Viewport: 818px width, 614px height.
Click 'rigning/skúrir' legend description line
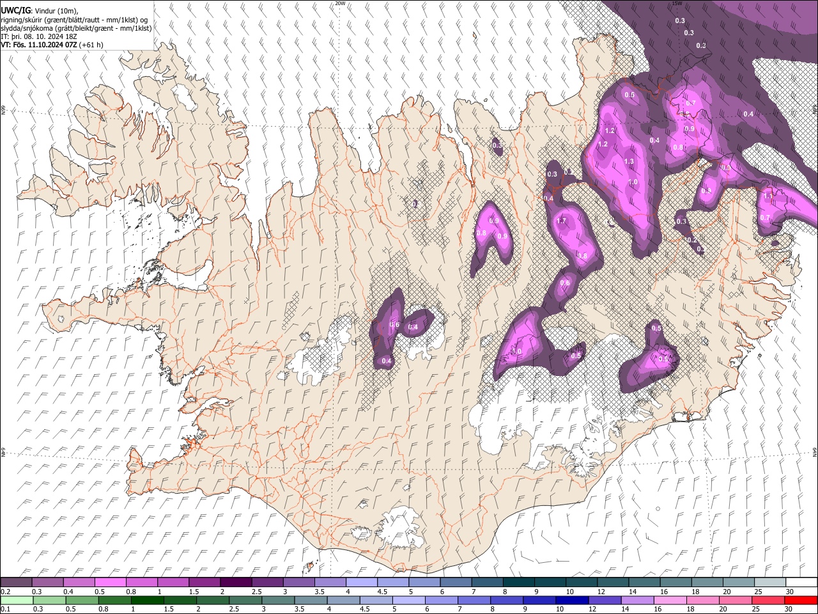[75, 20]
